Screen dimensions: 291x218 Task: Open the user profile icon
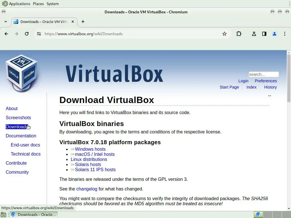[x=275, y=34]
